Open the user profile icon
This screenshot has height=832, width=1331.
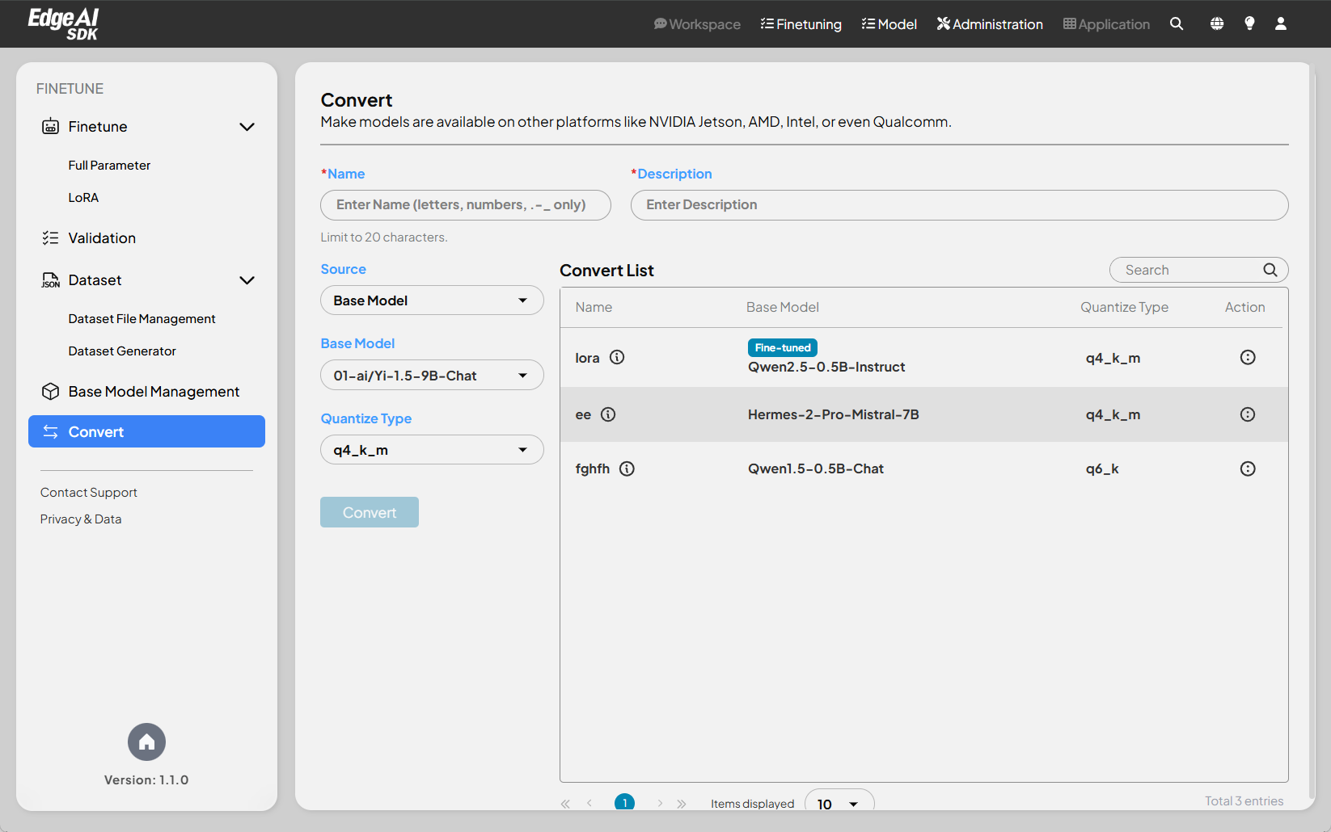pos(1281,24)
